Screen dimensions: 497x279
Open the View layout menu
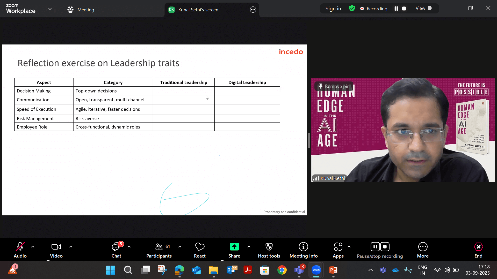click(x=424, y=8)
